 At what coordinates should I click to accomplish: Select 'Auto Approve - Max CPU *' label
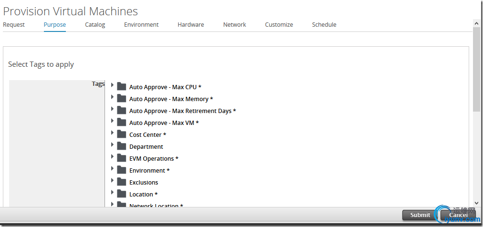point(165,87)
